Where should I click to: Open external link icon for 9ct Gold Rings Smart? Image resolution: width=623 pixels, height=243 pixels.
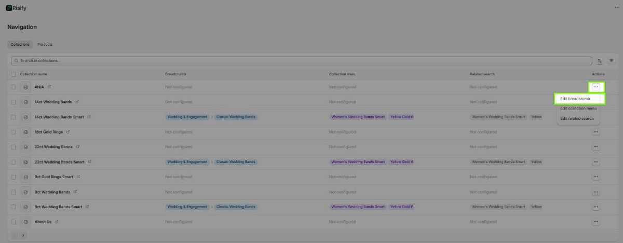(x=78, y=177)
